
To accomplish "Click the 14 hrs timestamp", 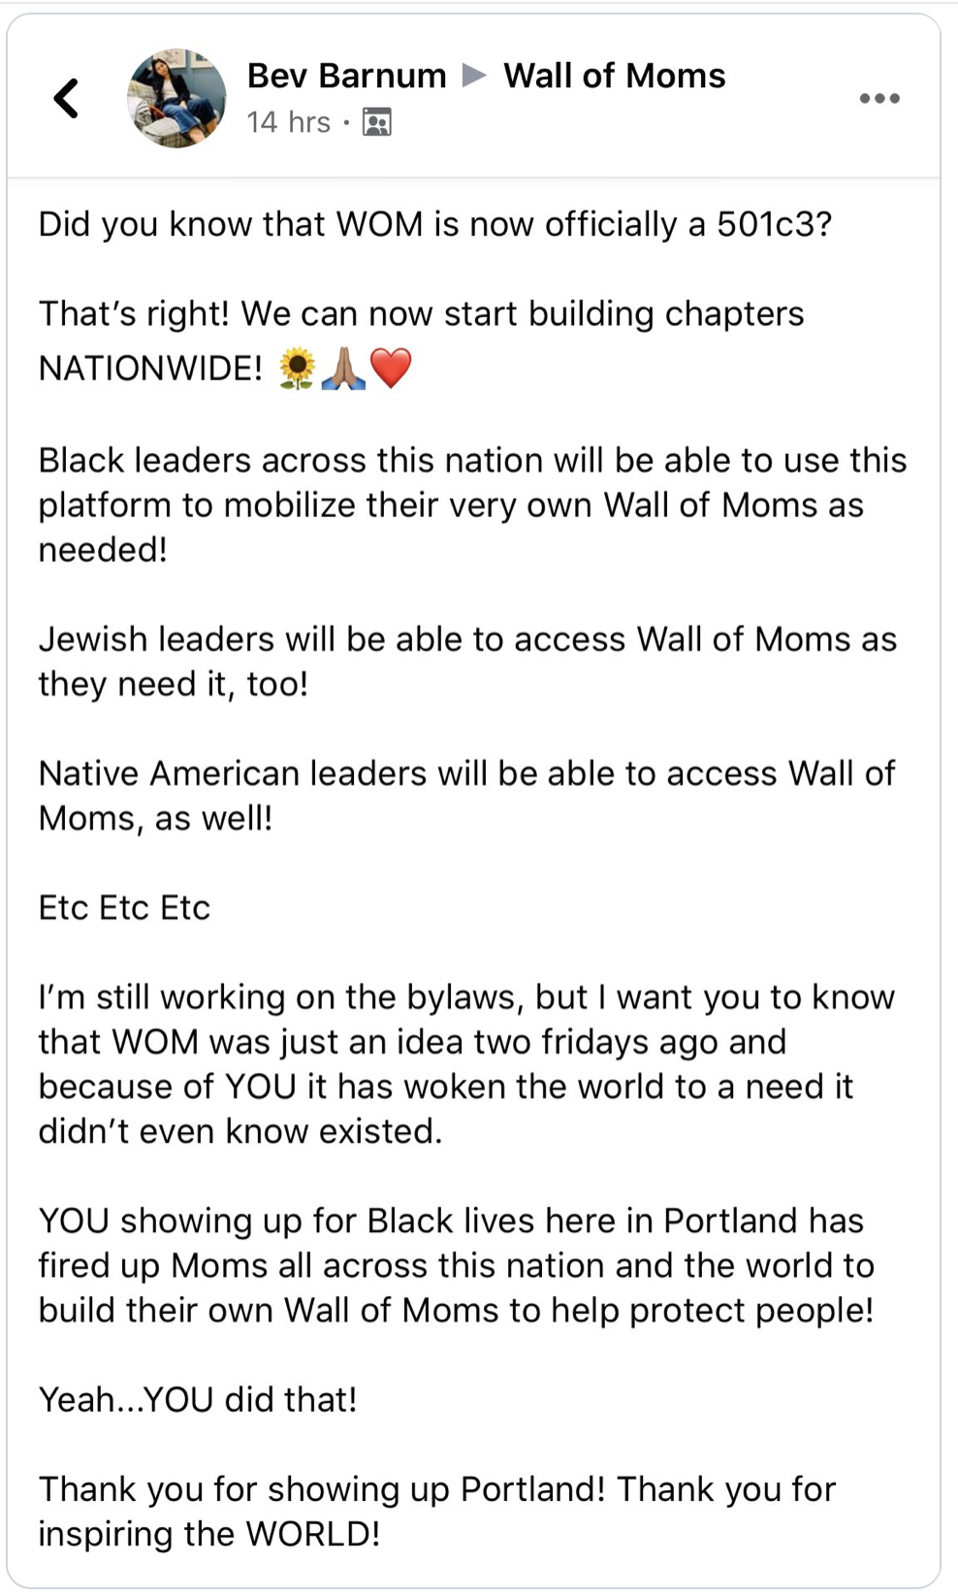I will [288, 122].
